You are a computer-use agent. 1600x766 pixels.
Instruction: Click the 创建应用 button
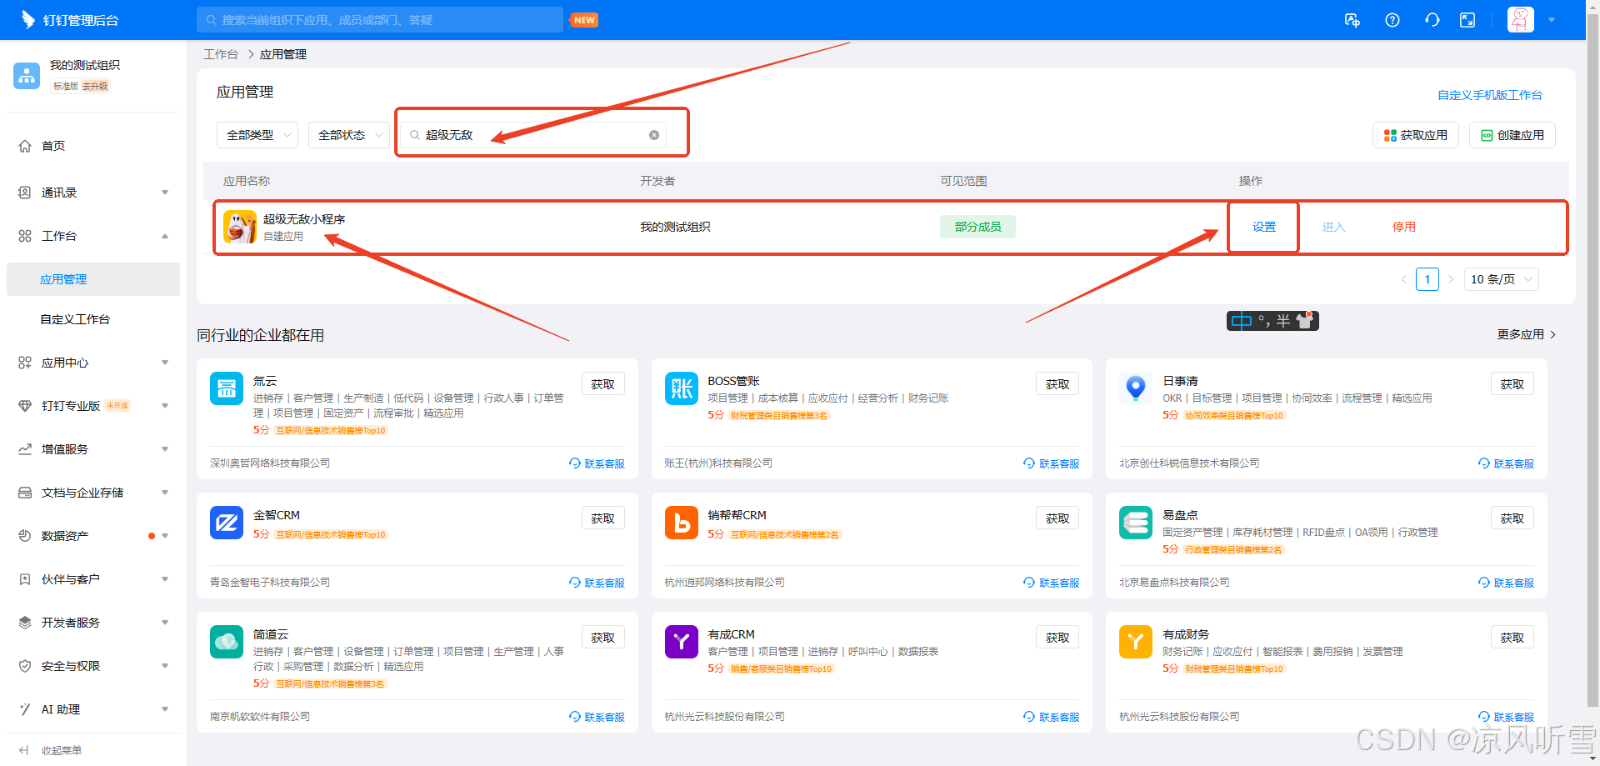click(1512, 135)
